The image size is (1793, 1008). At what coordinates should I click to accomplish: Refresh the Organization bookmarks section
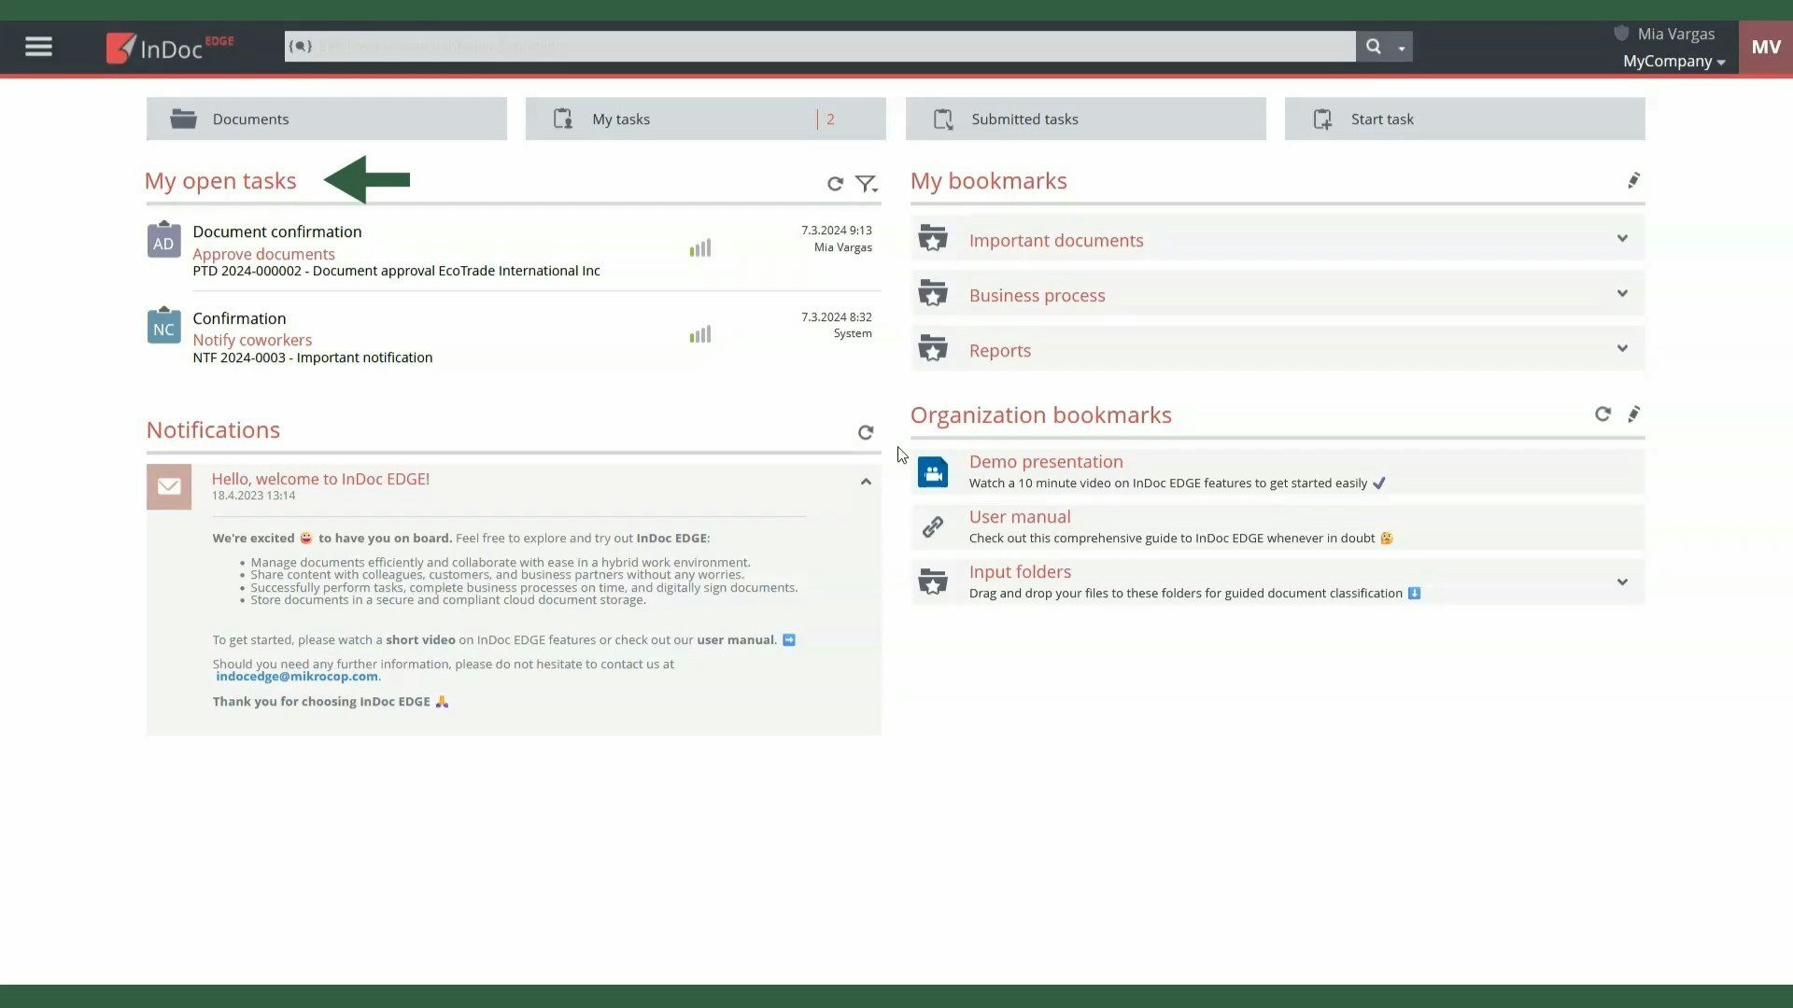point(1602,413)
